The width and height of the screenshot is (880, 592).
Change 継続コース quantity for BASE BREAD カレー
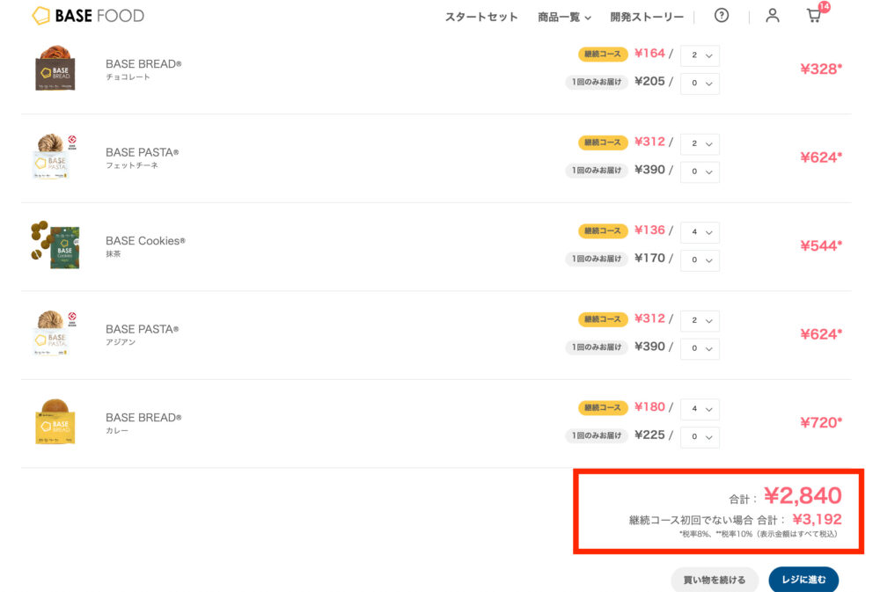pos(700,408)
